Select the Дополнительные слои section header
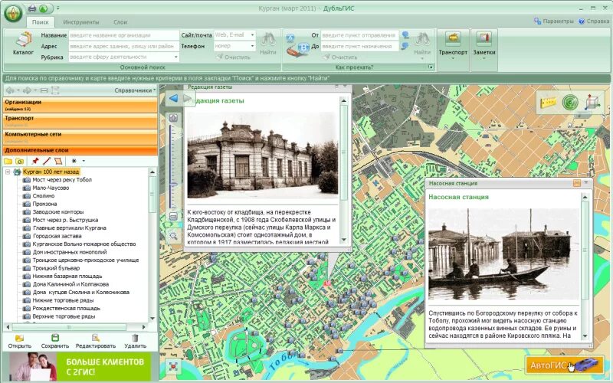This screenshot has width=613, height=383. 80,150
